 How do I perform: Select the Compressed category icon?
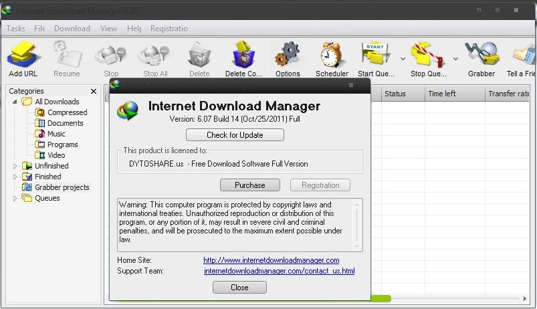(x=39, y=112)
